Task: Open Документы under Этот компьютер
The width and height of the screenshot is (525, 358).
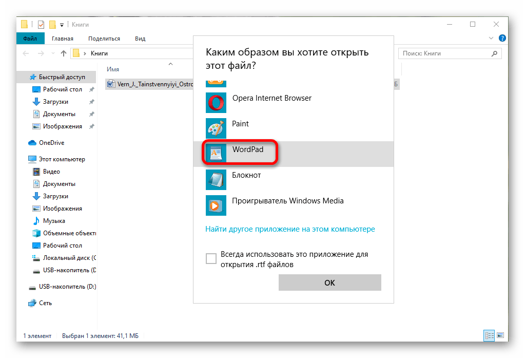Action: (x=54, y=184)
